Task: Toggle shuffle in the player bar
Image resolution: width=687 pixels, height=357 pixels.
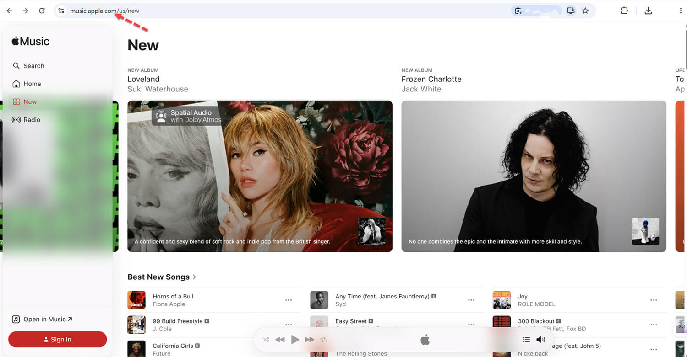Action: click(266, 340)
